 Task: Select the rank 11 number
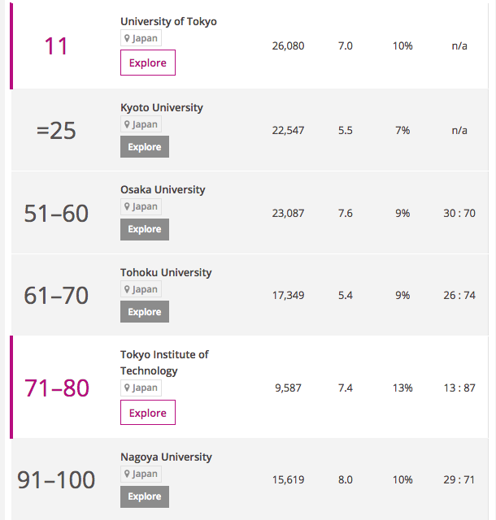[x=56, y=46]
